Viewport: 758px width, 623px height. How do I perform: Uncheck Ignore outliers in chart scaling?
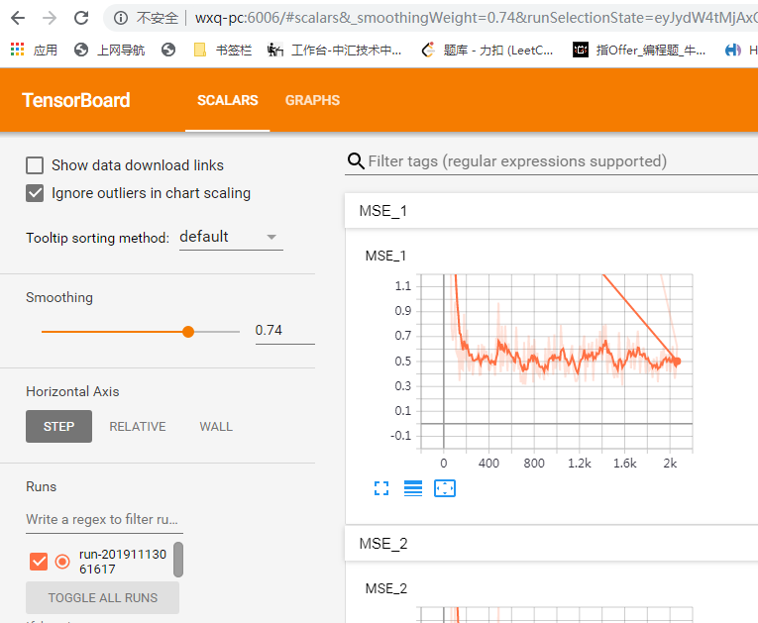pos(35,193)
